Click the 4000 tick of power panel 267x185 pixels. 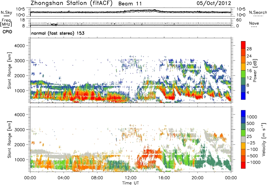click(19, 46)
